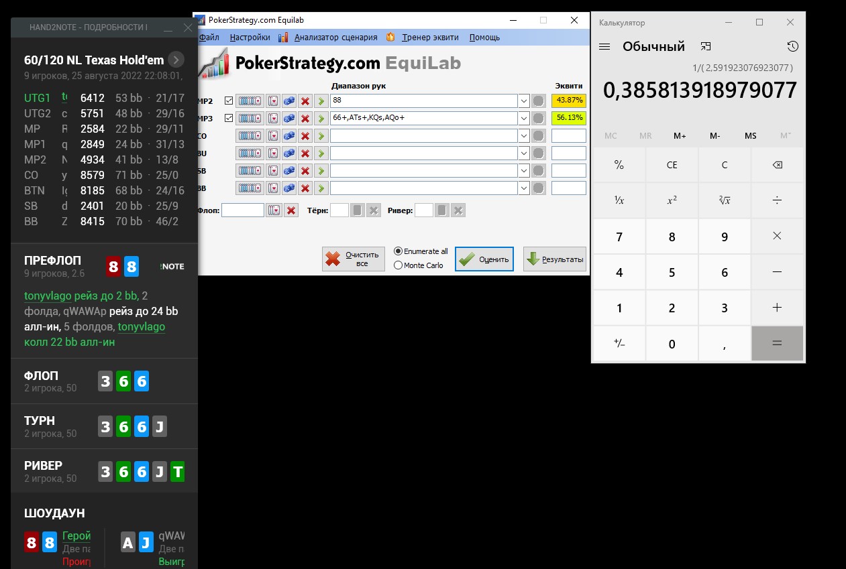Open single card picker for MP3 row

tap(273, 118)
